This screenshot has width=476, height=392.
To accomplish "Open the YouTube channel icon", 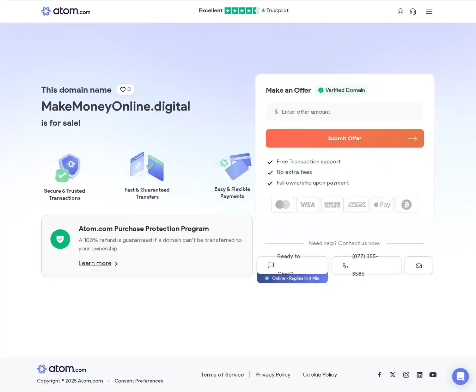I will click(x=433, y=375).
